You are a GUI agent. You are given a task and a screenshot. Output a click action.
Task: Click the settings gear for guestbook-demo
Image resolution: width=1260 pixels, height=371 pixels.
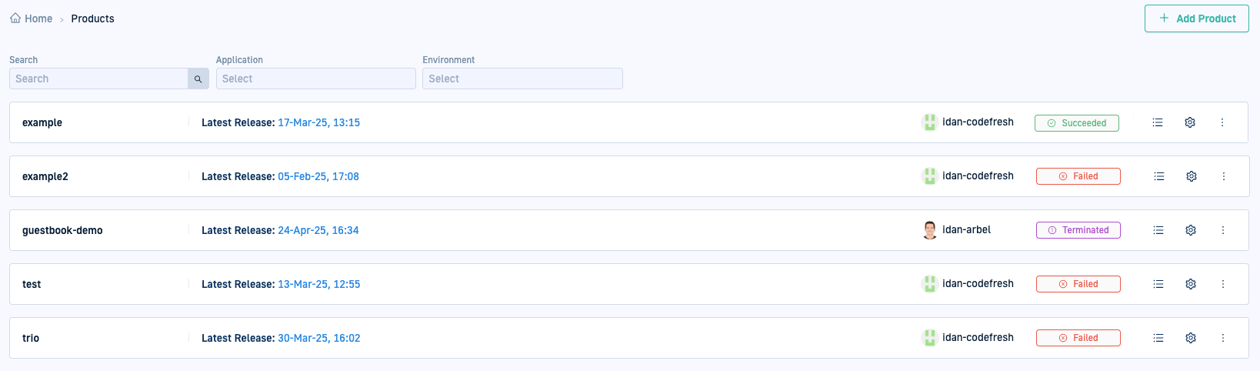click(x=1190, y=230)
